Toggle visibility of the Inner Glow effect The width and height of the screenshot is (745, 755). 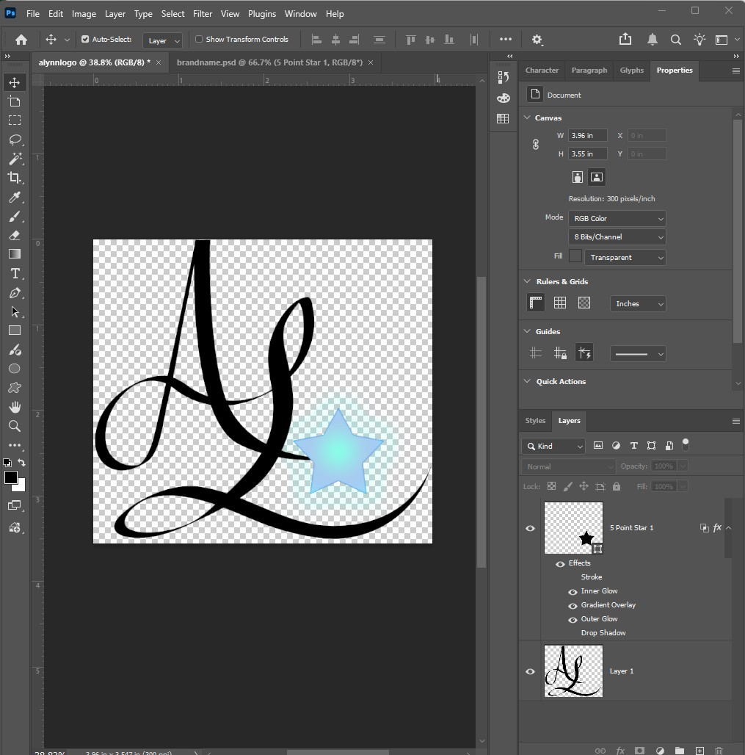[574, 591]
